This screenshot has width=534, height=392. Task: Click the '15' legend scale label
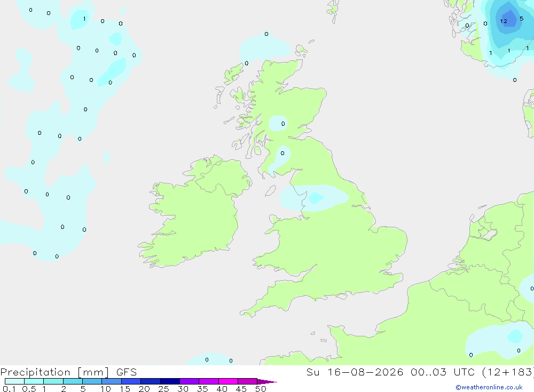(125, 389)
